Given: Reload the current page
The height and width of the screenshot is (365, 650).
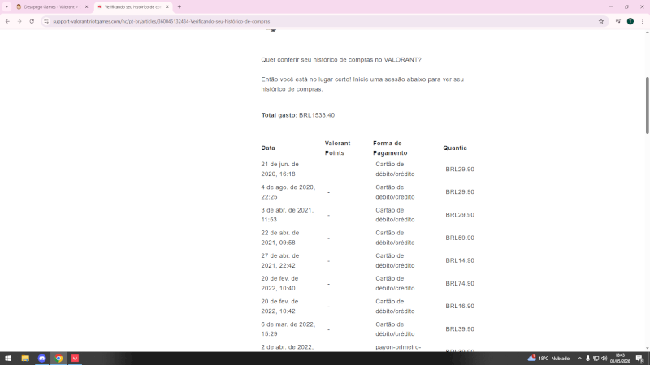Looking at the screenshot, I should [x=32, y=21].
